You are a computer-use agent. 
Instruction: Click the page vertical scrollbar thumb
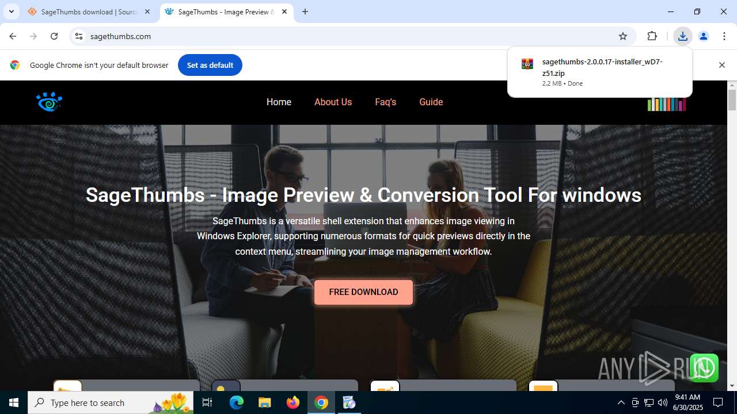[x=732, y=99]
